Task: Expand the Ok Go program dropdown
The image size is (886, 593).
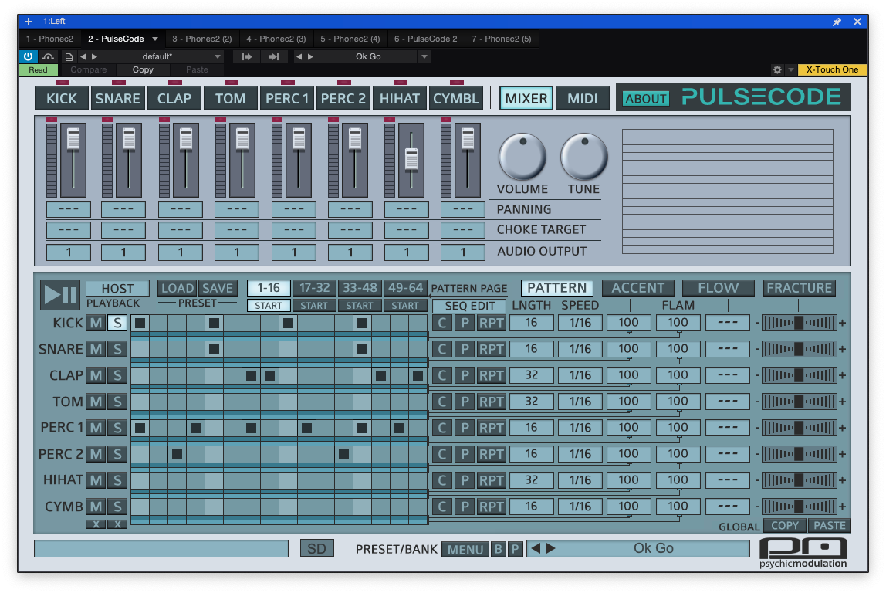Action: [x=424, y=56]
